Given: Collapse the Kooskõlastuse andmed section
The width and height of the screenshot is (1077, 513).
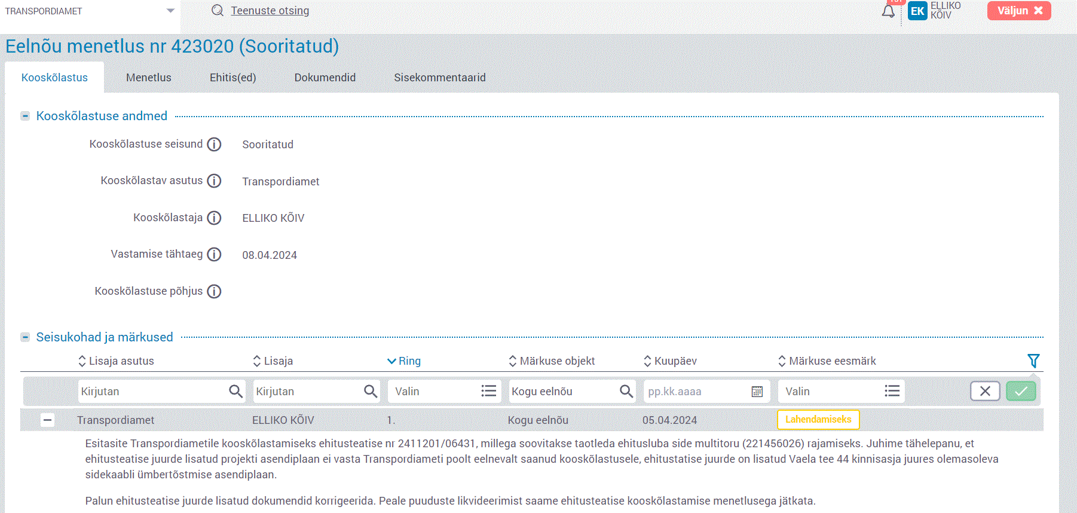Looking at the screenshot, I should tap(25, 116).
